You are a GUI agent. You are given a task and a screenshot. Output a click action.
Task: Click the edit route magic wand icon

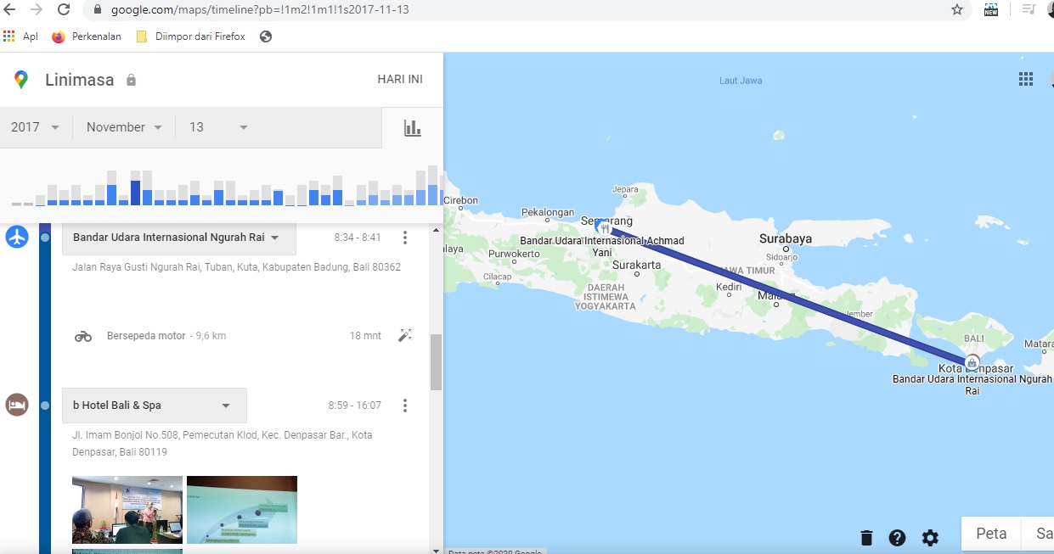pyautogui.click(x=405, y=335)
